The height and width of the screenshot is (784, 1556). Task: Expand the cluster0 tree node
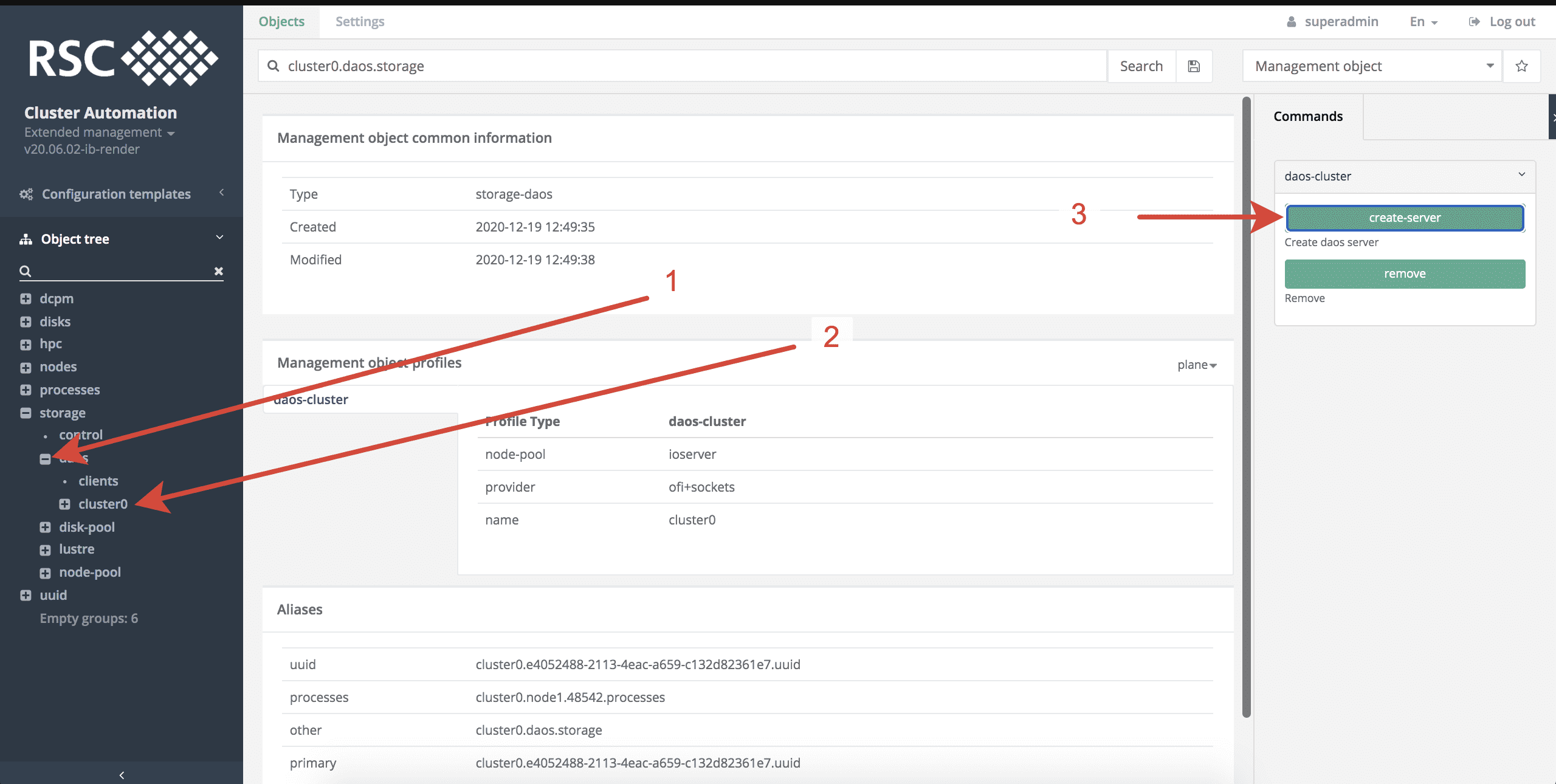point(64,504)
